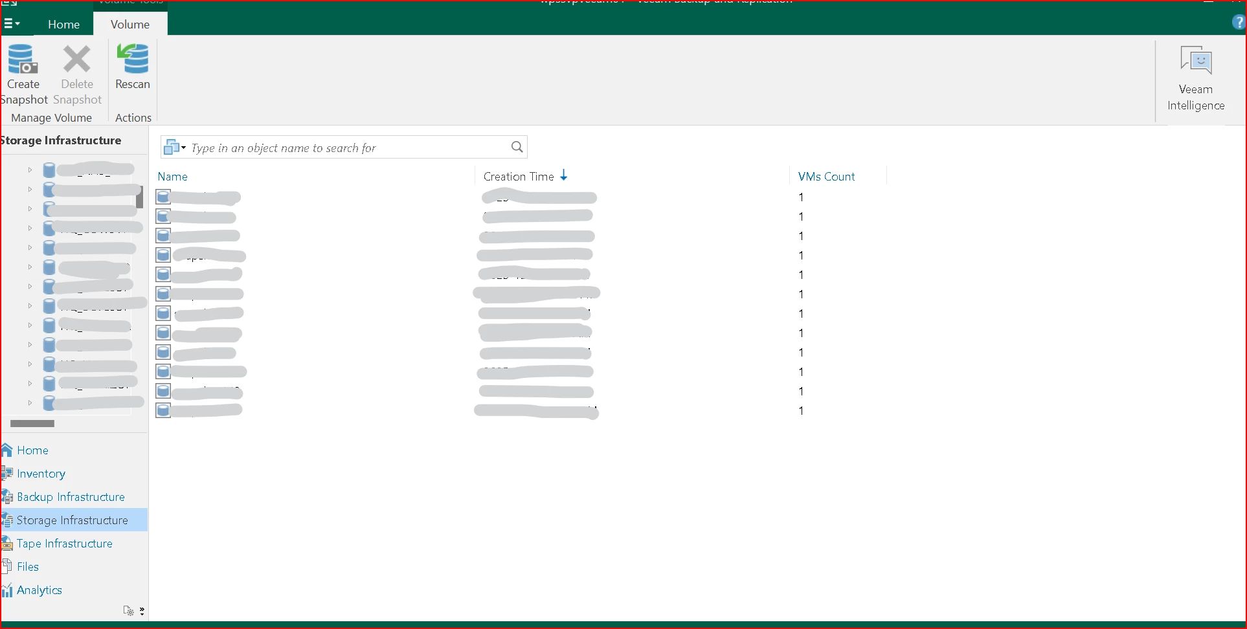Click the Create Snapshot ribbon button
This screenshot has height=629, width=1247.
pos(23,74)
